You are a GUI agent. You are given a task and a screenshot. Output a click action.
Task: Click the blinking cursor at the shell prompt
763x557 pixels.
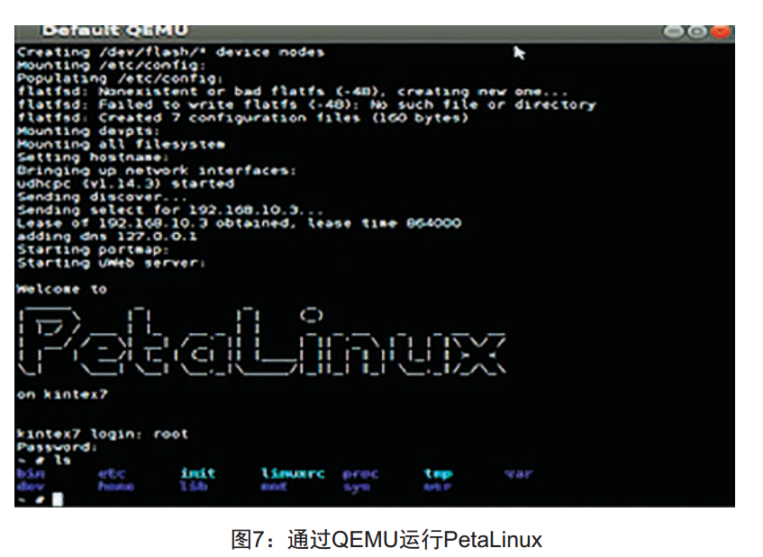58,499
